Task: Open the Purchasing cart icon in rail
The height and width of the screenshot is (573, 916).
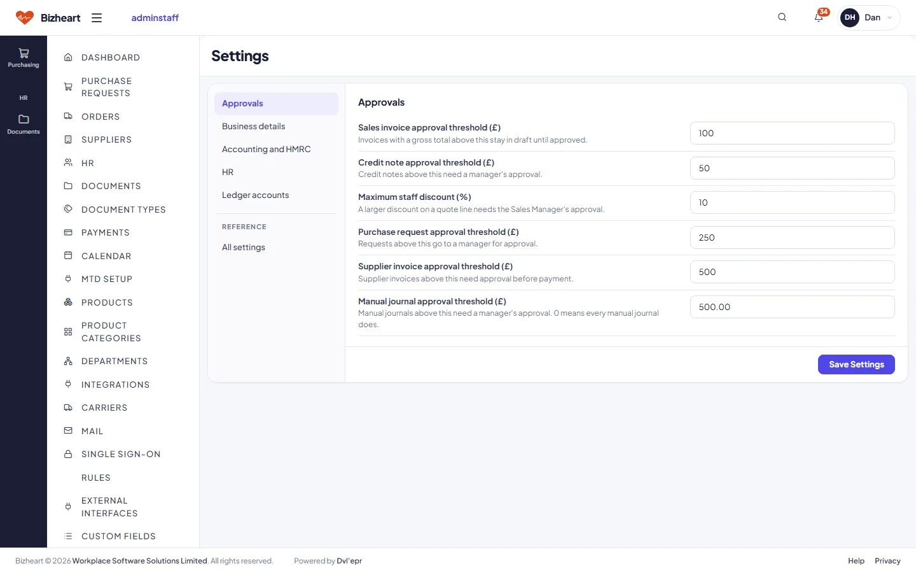Action: [24, 53]
